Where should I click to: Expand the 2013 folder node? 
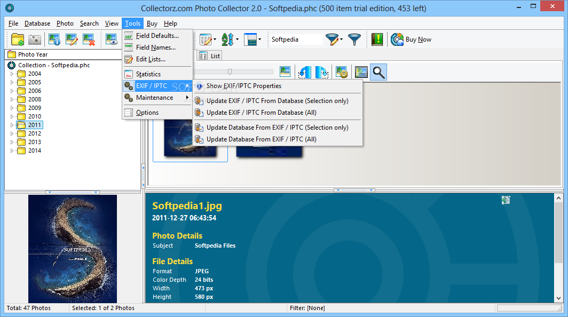click(12, 142)
